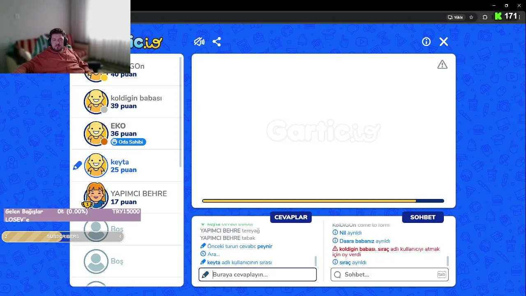Click 'Önceki turun cevabı: peynir' message
Image resolution: width=526 pixels, height=296 pixels.
[x=236, y=246]
